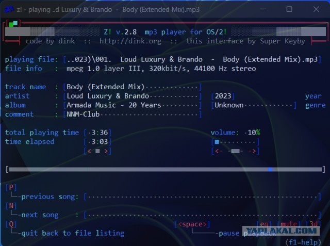Click the seek backward arrow under time elapsed
This screenshot has height=246, width=330.
coord(89,151)
